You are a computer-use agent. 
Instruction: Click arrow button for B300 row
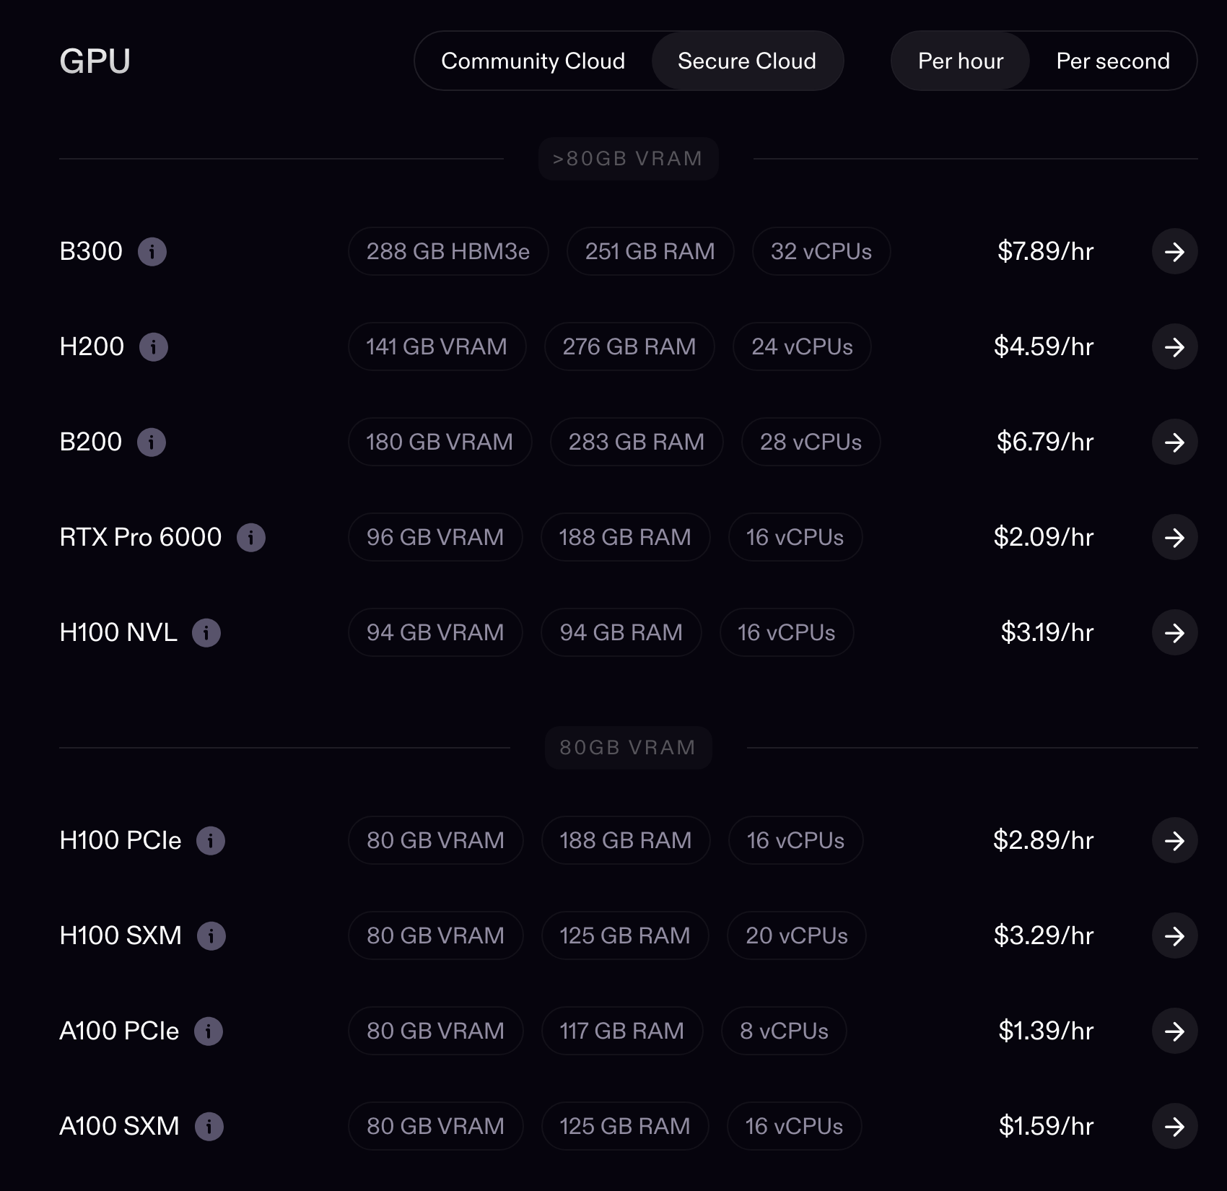click(1174, 251)
